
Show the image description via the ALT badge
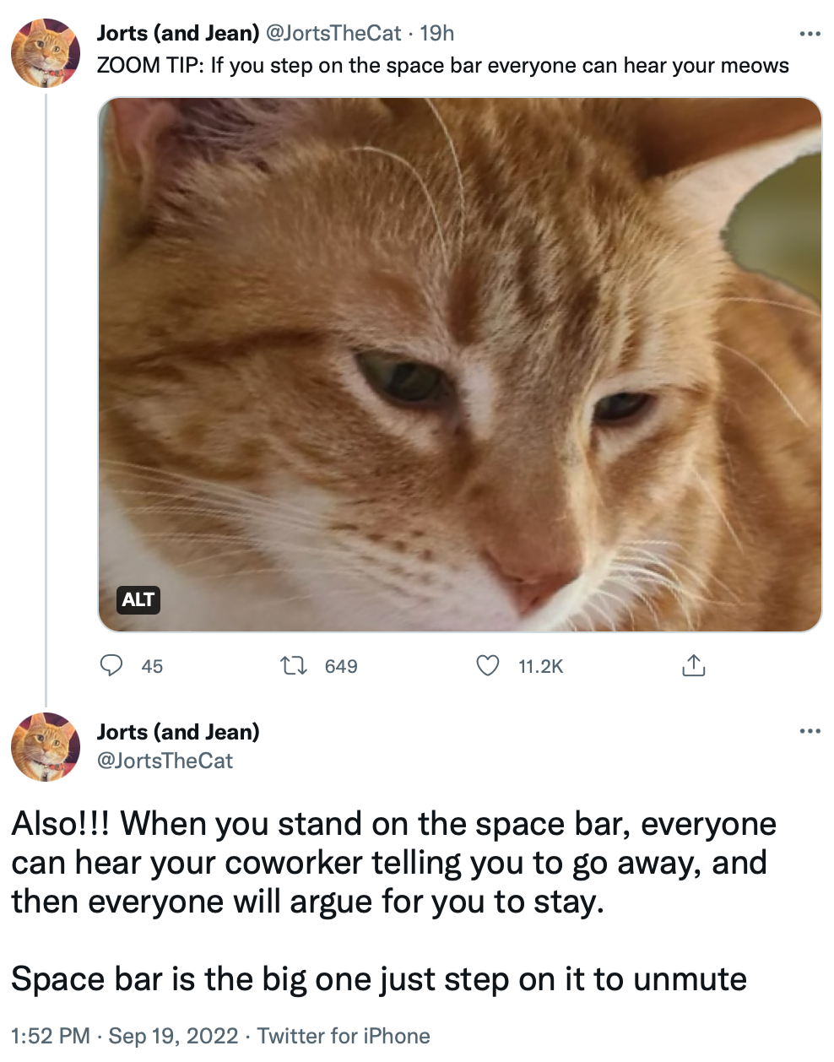click(138, 600)
